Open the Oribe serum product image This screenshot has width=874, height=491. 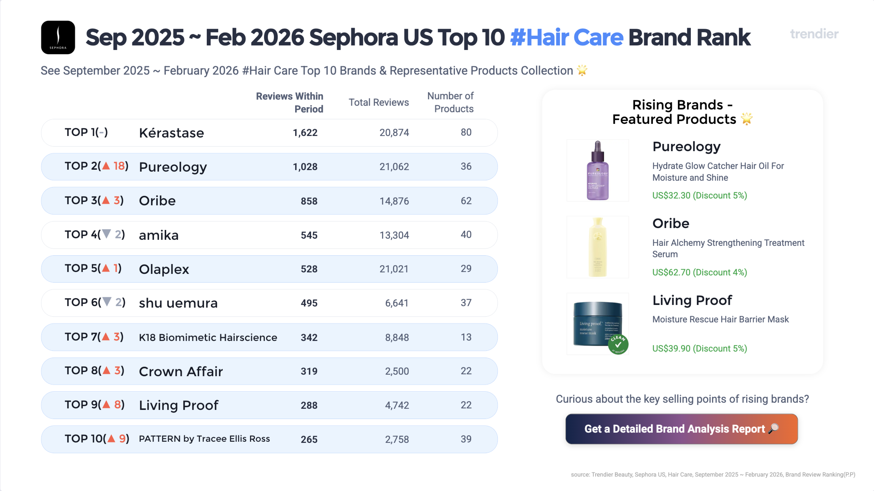coord(597,247)
